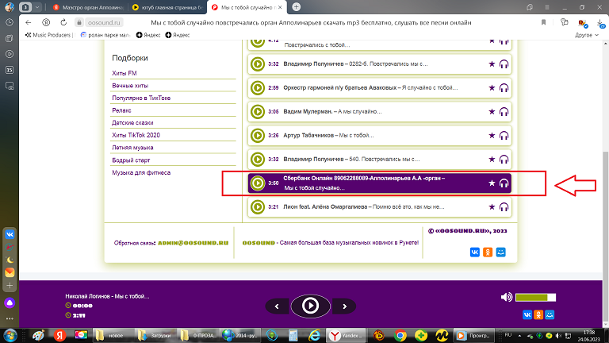
Task: Play the Владимир Полуничев 540 track
Action: (x=257, y=159)
